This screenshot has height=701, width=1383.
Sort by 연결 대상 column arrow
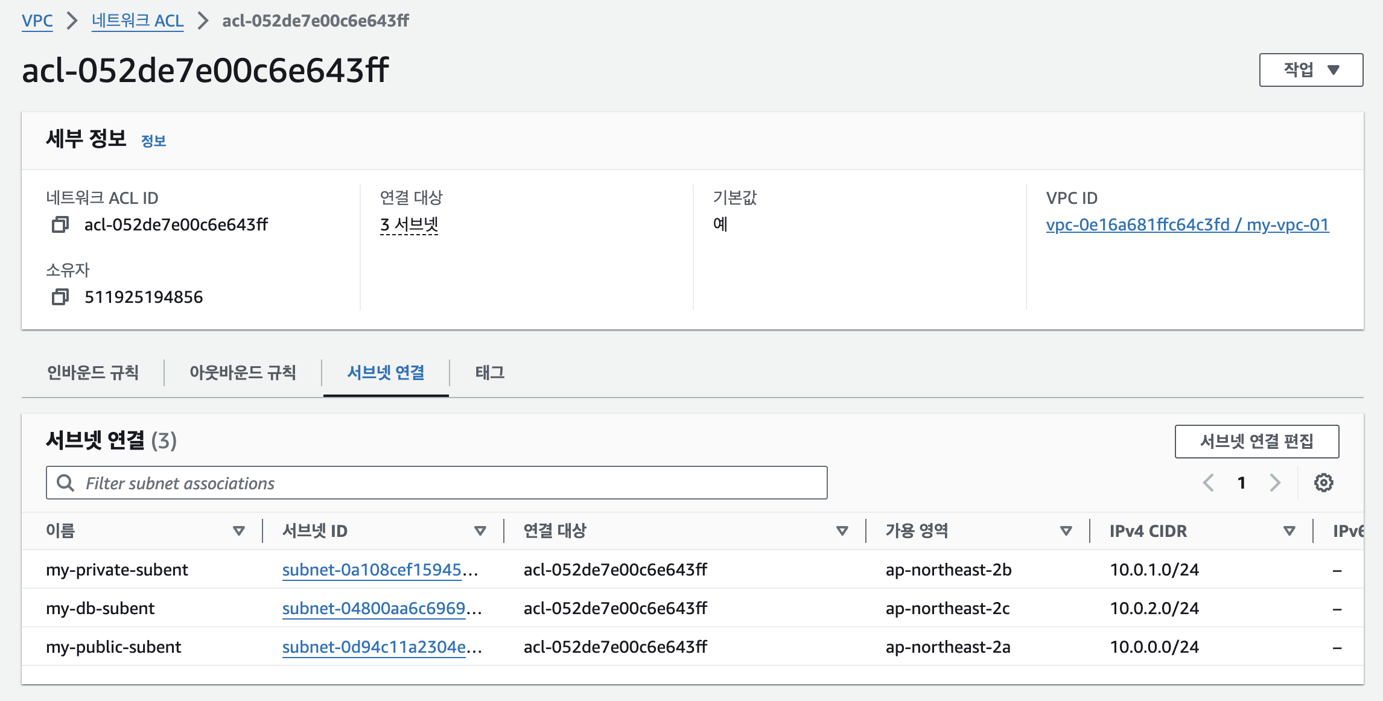[842, 531]
